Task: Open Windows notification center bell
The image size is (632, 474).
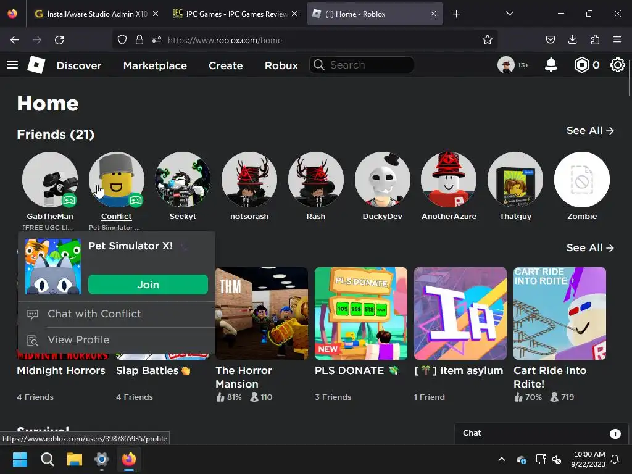Action: 615,459
